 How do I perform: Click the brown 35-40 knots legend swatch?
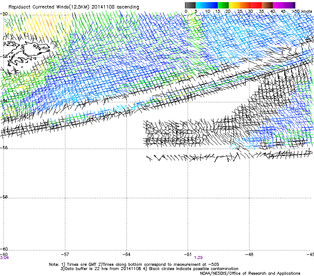click(267, 5)
